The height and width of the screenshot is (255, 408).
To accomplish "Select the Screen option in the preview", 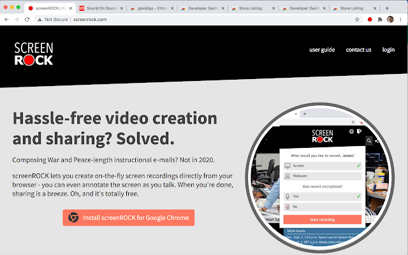I will click(323, 166).
